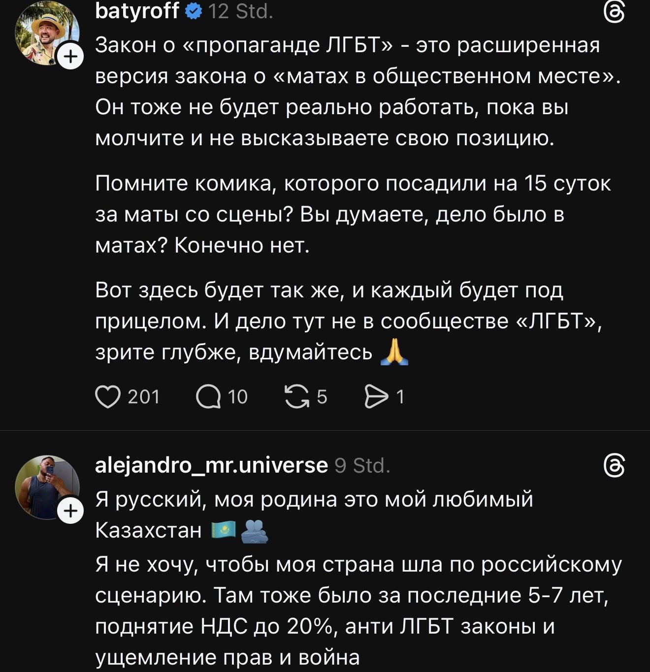This screenshot has height=672, width=650.
Task: Follow batyroff using the plus badge
Action: point(71,57)
